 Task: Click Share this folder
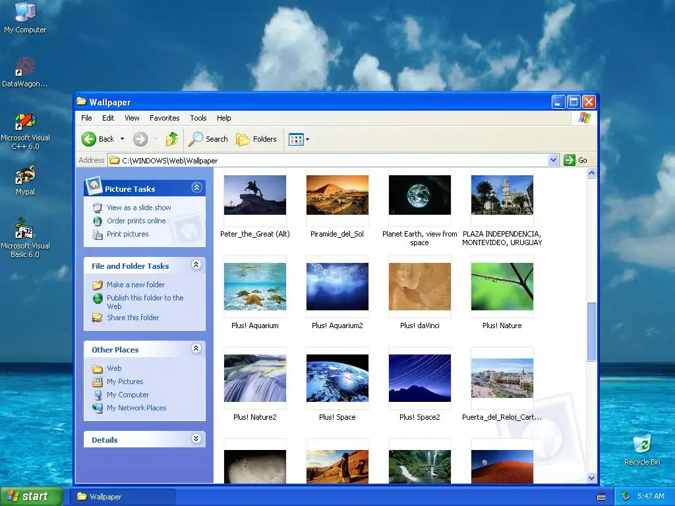pos(132,318)
